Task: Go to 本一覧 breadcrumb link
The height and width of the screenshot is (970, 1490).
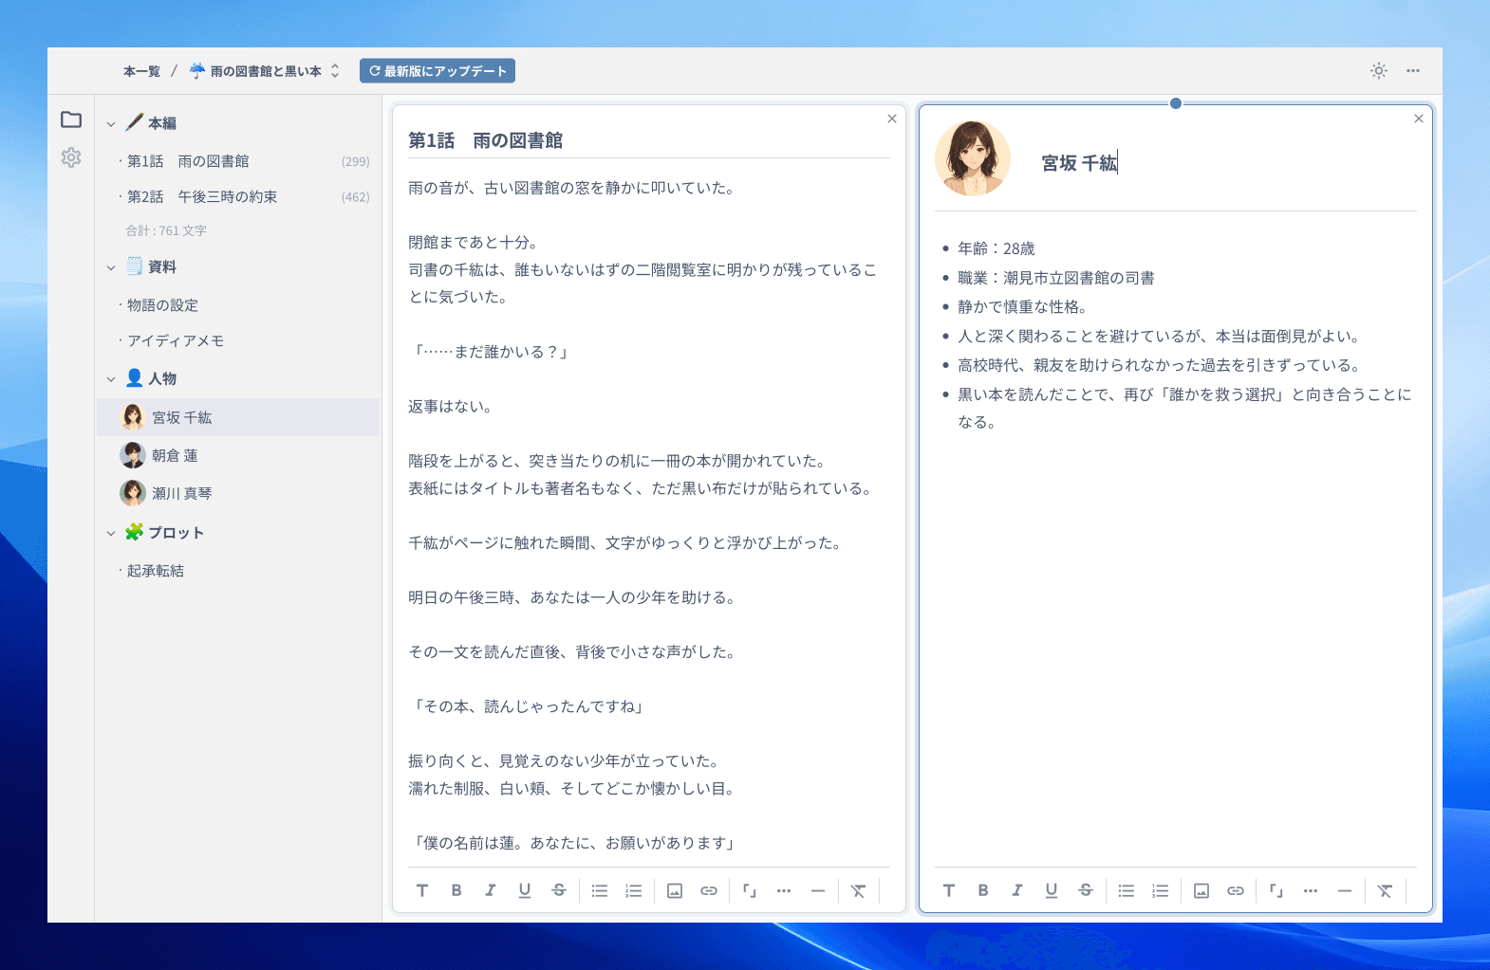Action: (142, 71)
